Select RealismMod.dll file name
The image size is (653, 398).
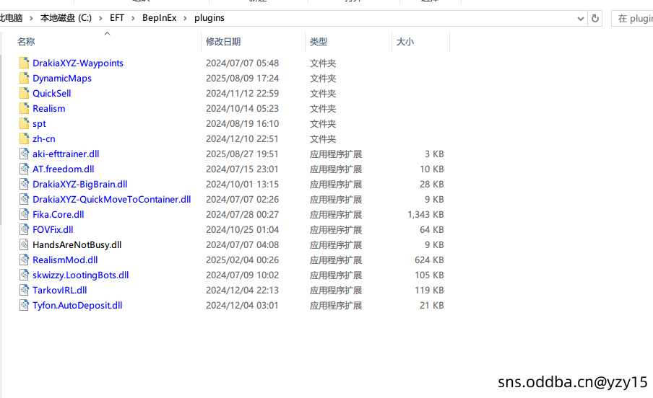[x=65, y=260]
